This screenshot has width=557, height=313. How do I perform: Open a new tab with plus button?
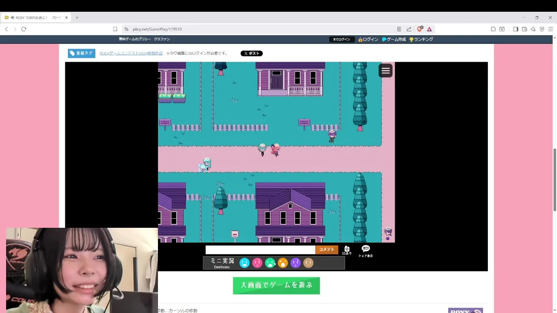coord(77,18)
